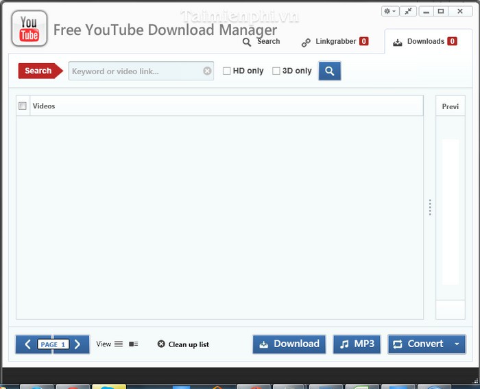
Task: Click Clean up list
Action: (183, 344)
